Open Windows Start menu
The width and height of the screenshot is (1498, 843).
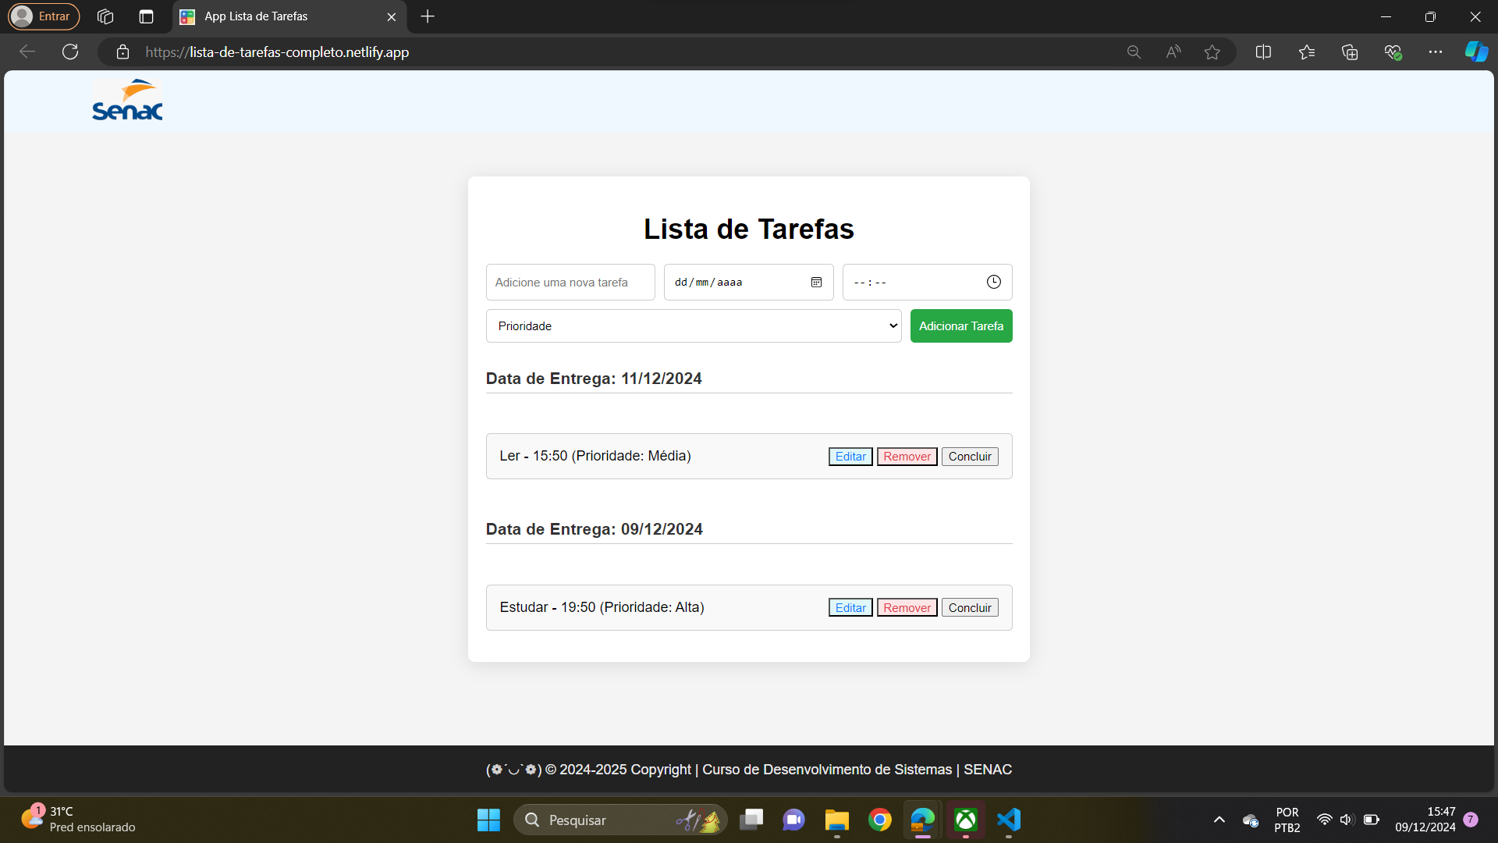tap(488, 820)
